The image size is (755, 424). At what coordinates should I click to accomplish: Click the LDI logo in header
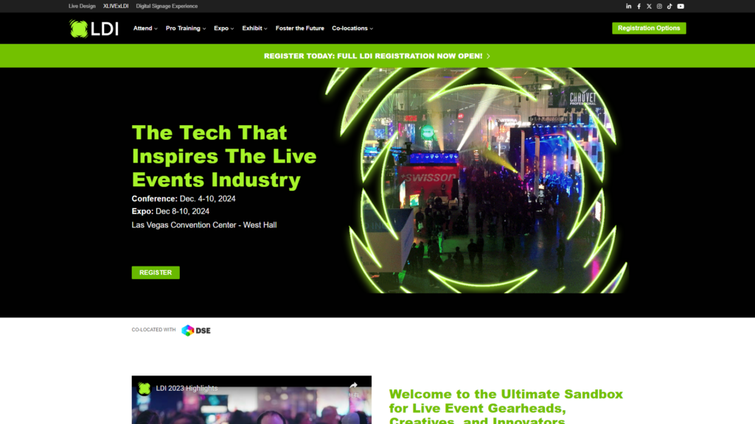pyautogui.click(x=94, y=29)
